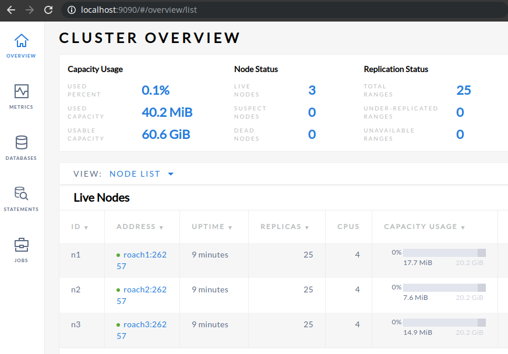Image resolution: width=508 pixels, height=354 pixels.
Task: Click the browser back arrow
Action: click(11, 10)
